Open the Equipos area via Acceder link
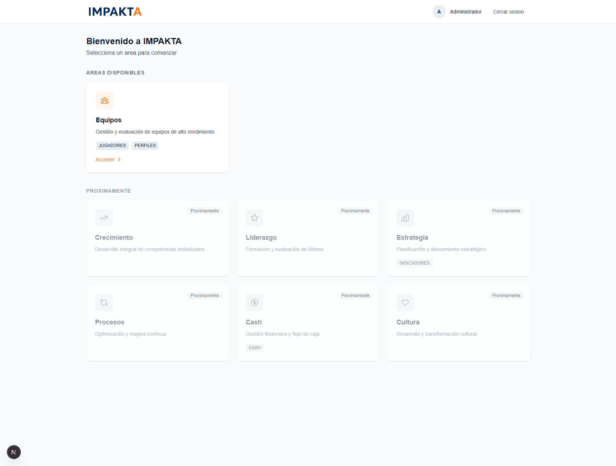The image size is (616, 466). click(x=105, y=160)
